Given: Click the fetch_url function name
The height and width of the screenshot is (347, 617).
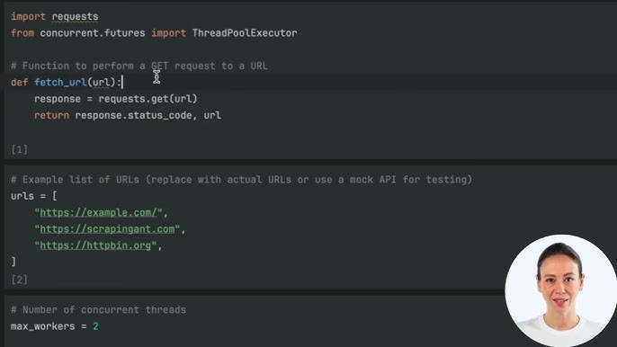Looking at the screenshot, I should (60, 83).
